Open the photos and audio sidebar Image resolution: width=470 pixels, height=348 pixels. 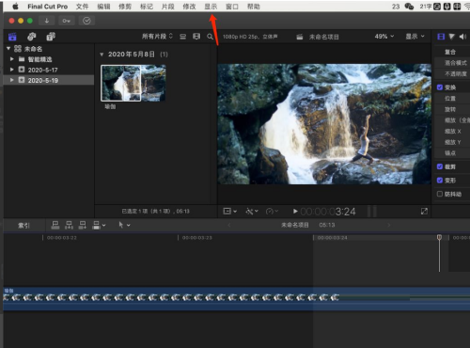(32, 37)
